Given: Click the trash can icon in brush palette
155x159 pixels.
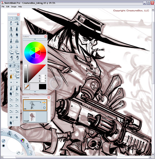Looking at the screenshot, I should coord(11,66).
